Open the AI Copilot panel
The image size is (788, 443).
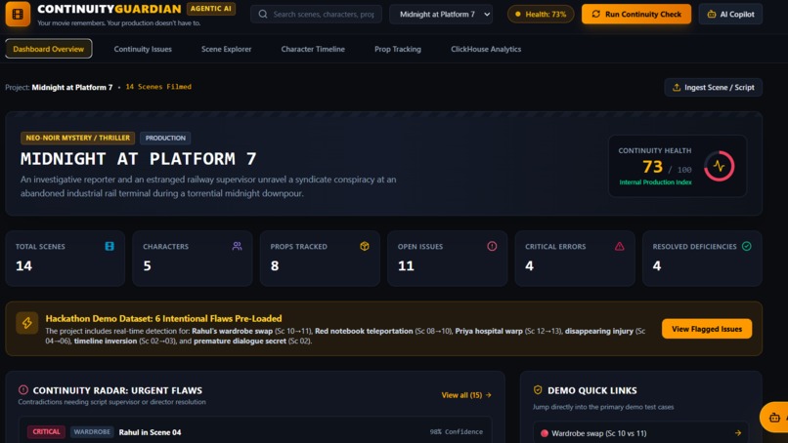point(730,14)
